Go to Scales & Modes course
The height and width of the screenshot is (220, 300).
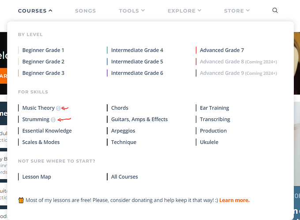pos(41,142)
